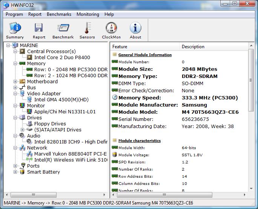Click the General Module Information heading
This screenshot has width=258, height=209.
tap(145, 55)
